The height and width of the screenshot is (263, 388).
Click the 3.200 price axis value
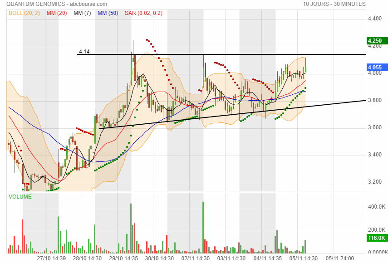pyautogui.click(x=375, y=182)
